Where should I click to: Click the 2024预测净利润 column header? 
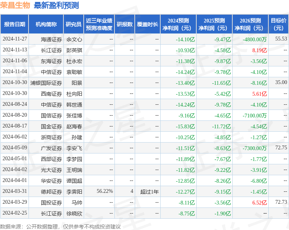click(178, 24)
